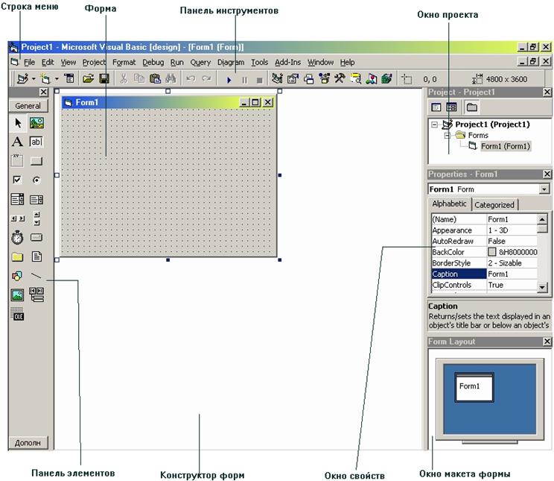Select the DirListBox folder control tool
Screen dimensions: 554x481
click(x=17, y=257)
